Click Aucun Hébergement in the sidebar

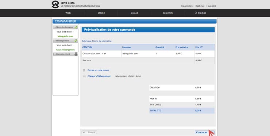tap(65, 50)
